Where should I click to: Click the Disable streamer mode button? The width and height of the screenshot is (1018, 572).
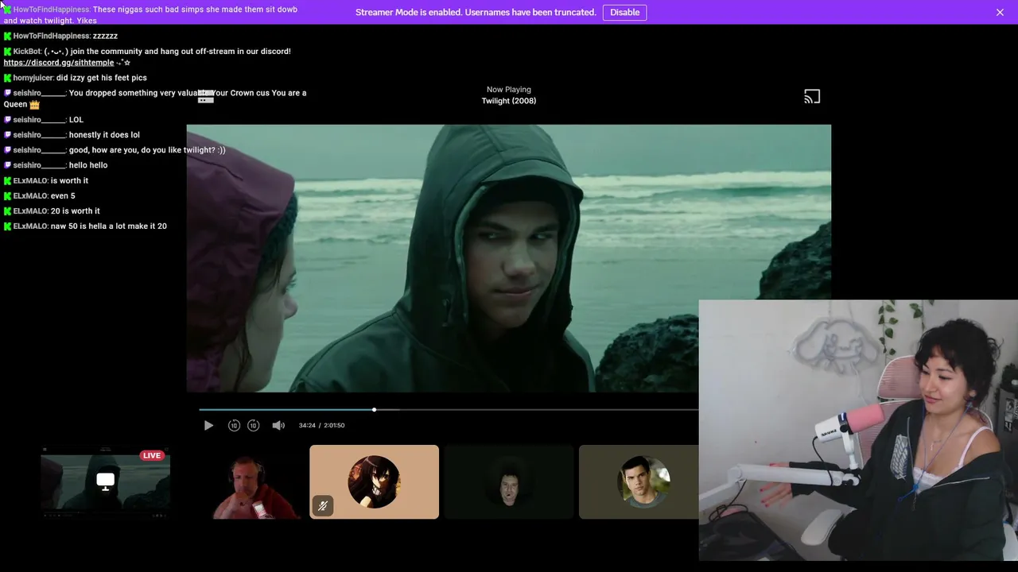point(624,12)
